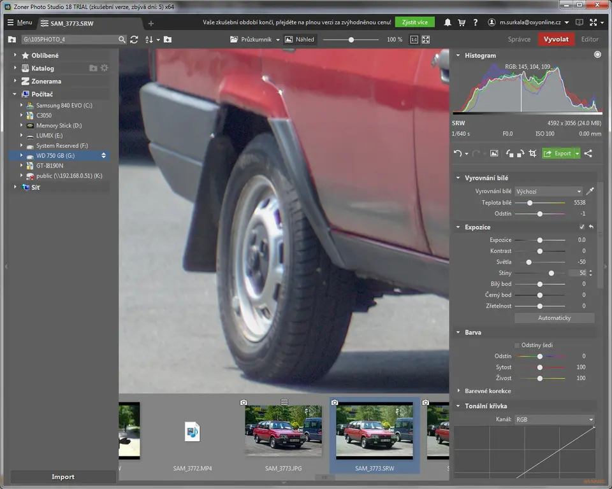Click the crop tool icon
The width and height of the screenshot is (612, 489).
click(x=532, y=153)
